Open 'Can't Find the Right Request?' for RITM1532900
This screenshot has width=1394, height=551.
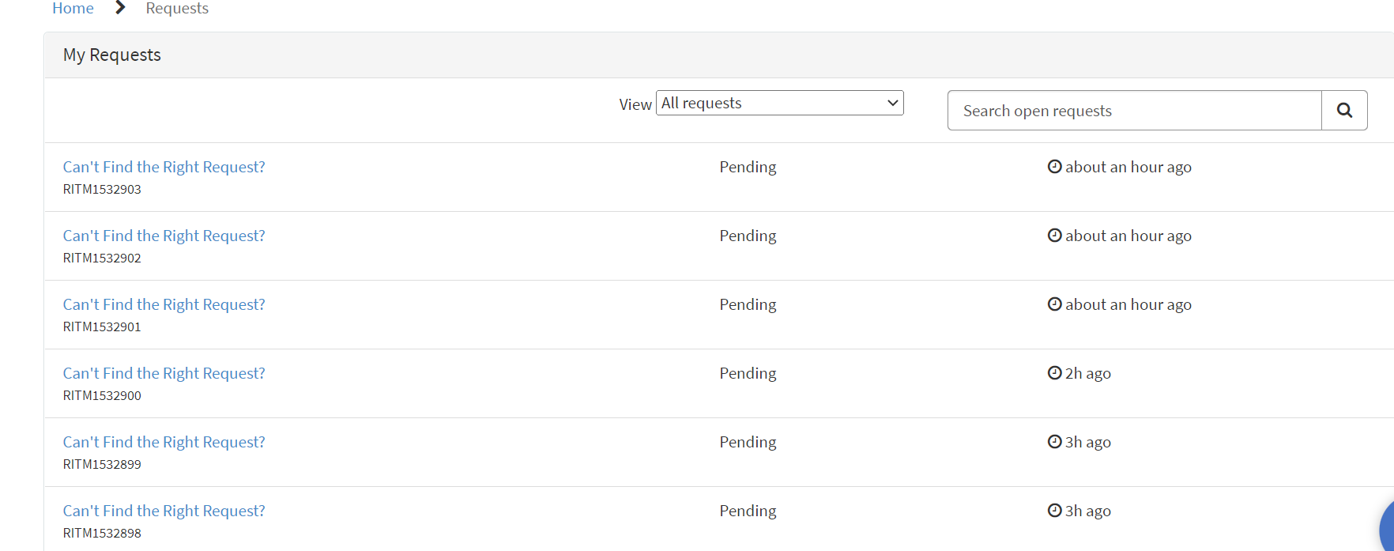(x=164, y=372)
